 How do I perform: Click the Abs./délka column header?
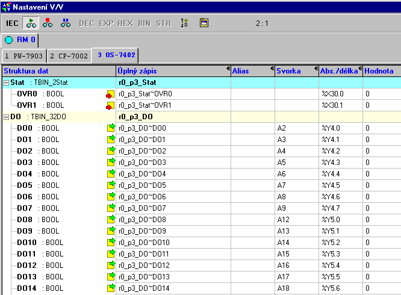341,71
